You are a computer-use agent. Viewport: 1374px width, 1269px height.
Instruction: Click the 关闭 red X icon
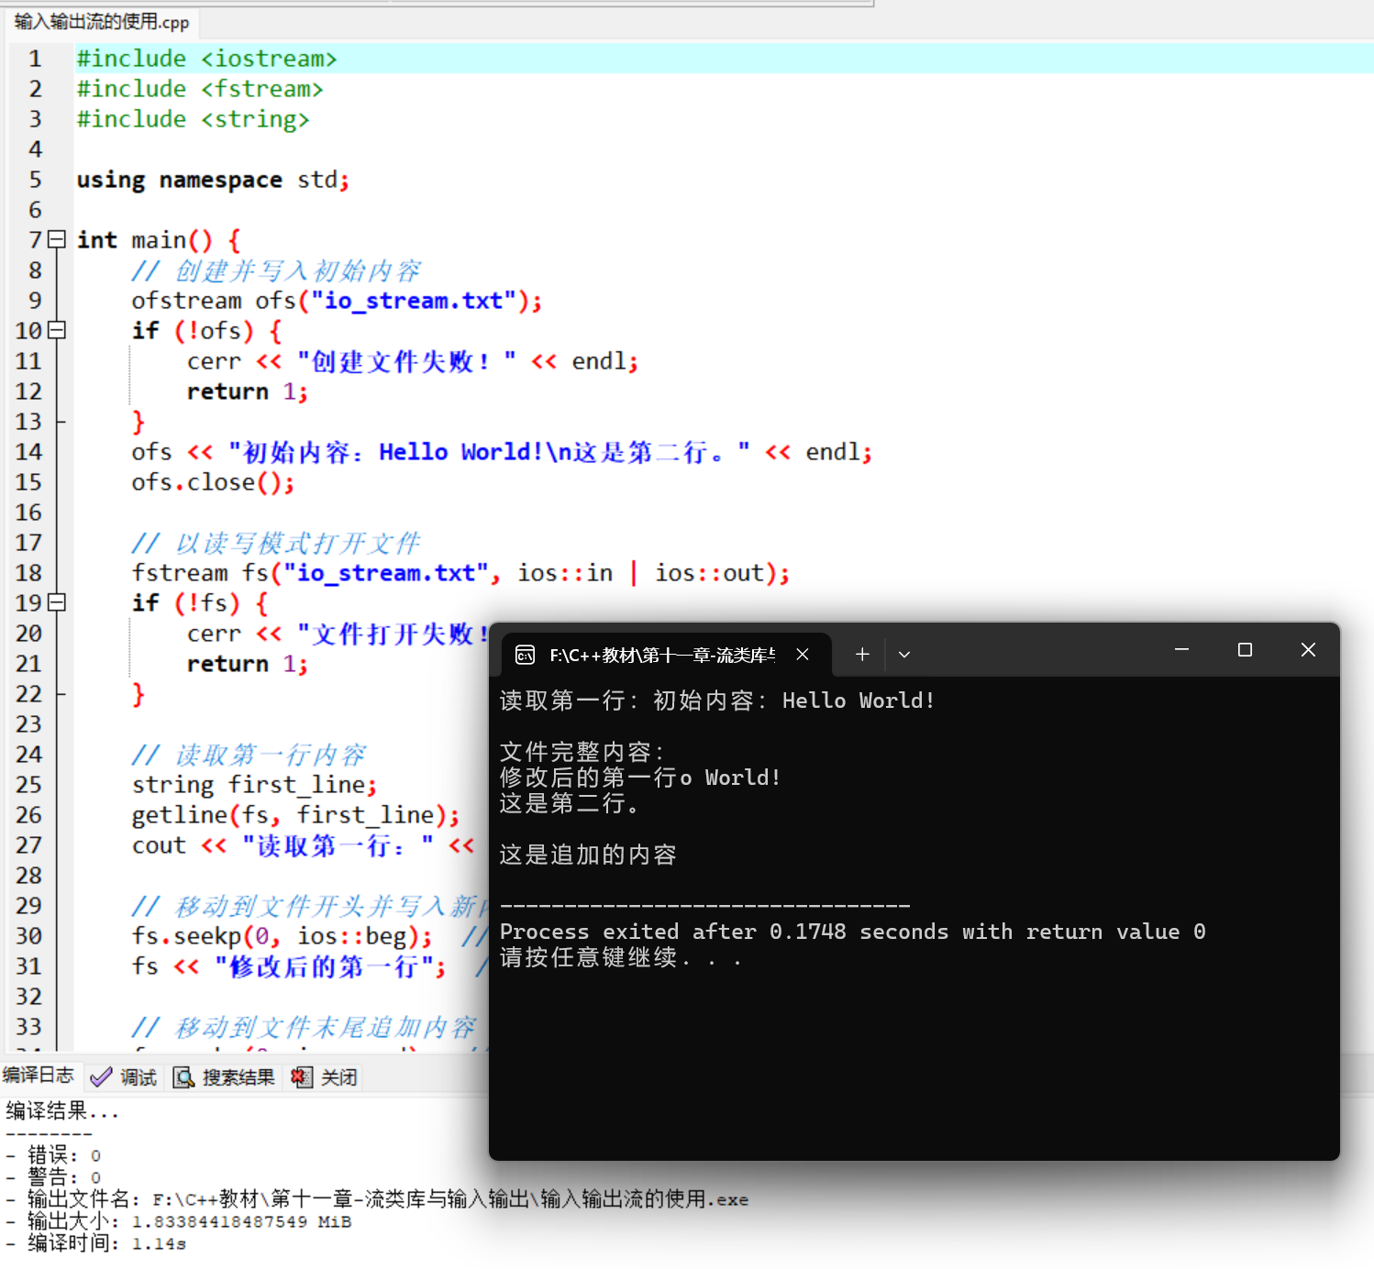coord(302,1077)
